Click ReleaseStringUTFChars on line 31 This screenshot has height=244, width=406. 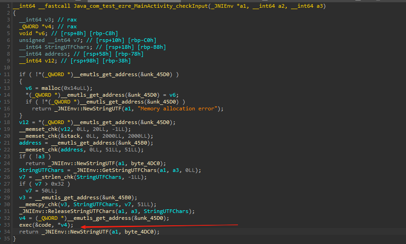tap(82, 211)
